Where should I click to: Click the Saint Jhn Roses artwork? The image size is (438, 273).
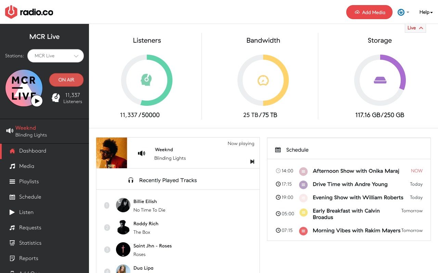pyautogui.click(x=123, y=249)
